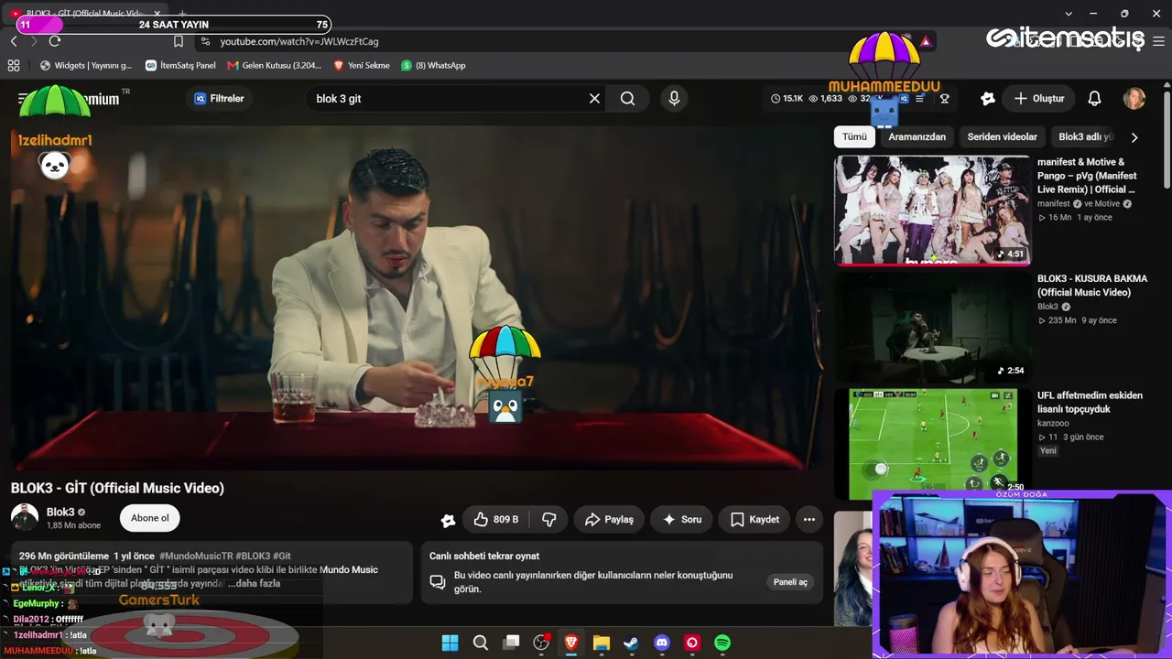This screenshot has height=659, width=1172.
Task: Open the more actions three-dot menu
Action: click(809, 520)
